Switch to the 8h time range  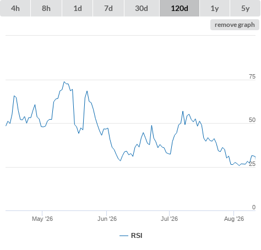[x=46, y=8]
